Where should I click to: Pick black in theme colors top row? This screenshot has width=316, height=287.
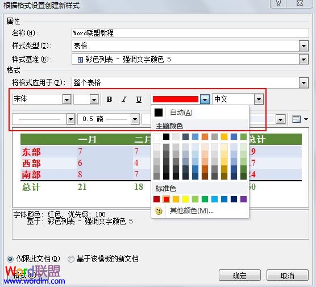point(166,136)
